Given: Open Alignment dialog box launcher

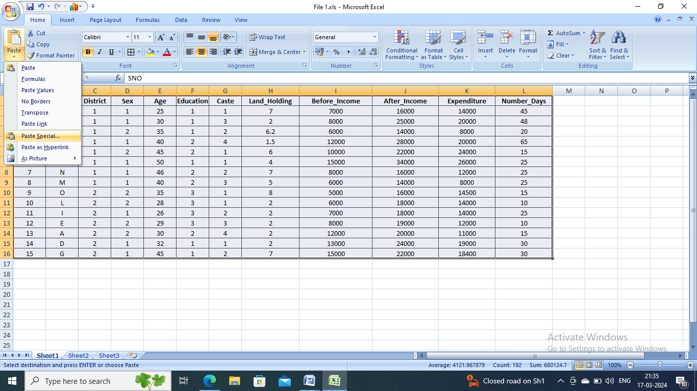Looking at the screenshot, I should pos(305,66).
